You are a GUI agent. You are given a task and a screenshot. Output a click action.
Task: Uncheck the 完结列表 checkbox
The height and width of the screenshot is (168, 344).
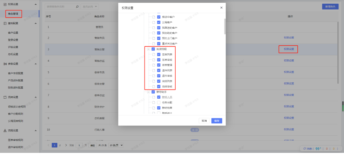(159, 81)
